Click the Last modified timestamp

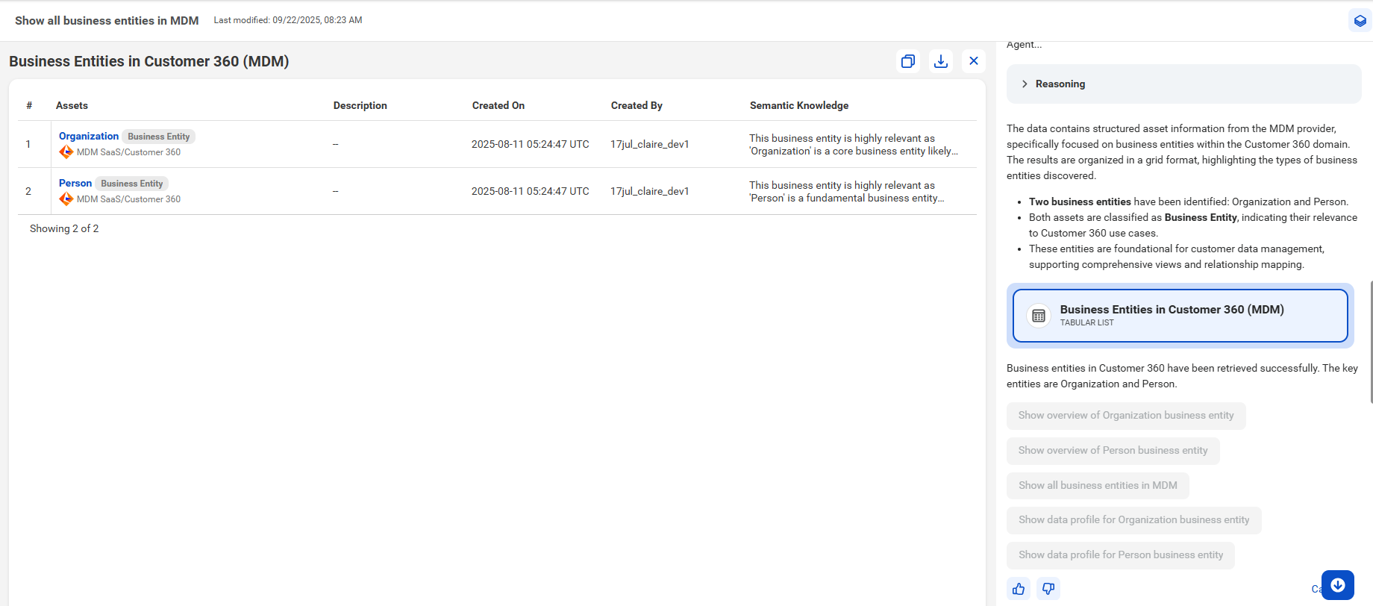[288, 20]
